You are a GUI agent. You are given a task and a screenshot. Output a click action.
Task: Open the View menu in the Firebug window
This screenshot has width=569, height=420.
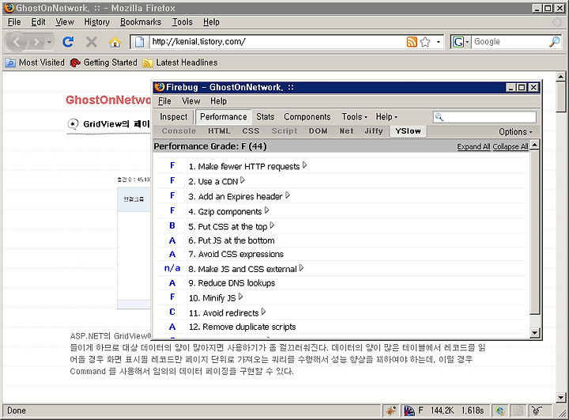click(x=191, y=101)
